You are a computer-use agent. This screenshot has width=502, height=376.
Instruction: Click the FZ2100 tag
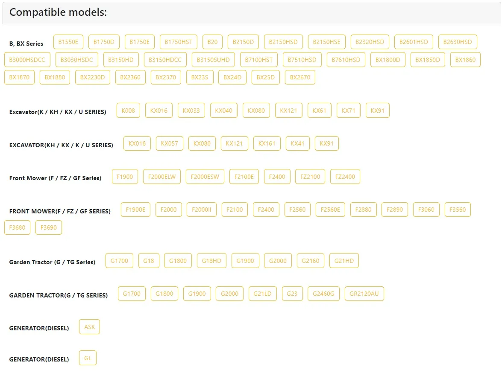(x=310, y=177)
